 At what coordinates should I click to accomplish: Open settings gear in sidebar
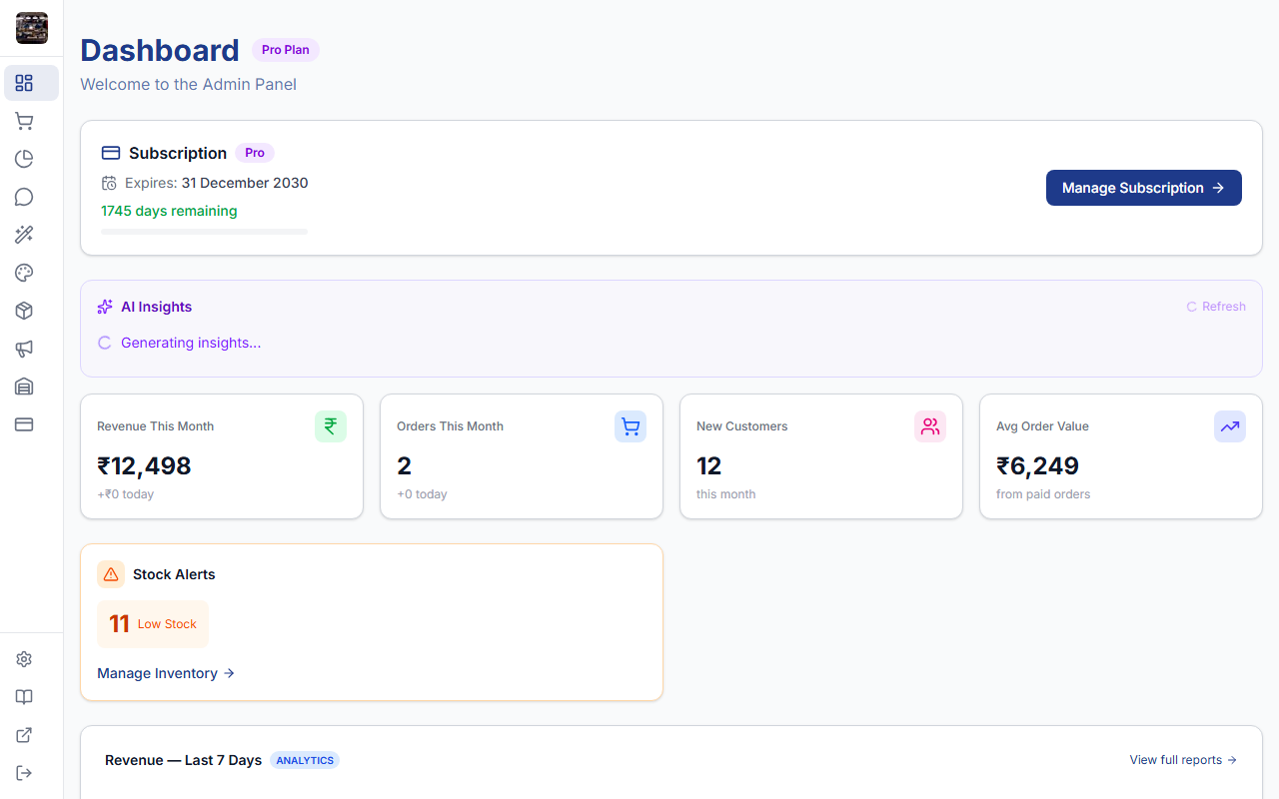(x=24, y=659)
